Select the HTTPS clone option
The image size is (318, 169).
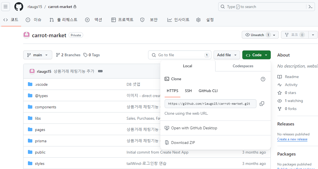[x=172, y=91]
